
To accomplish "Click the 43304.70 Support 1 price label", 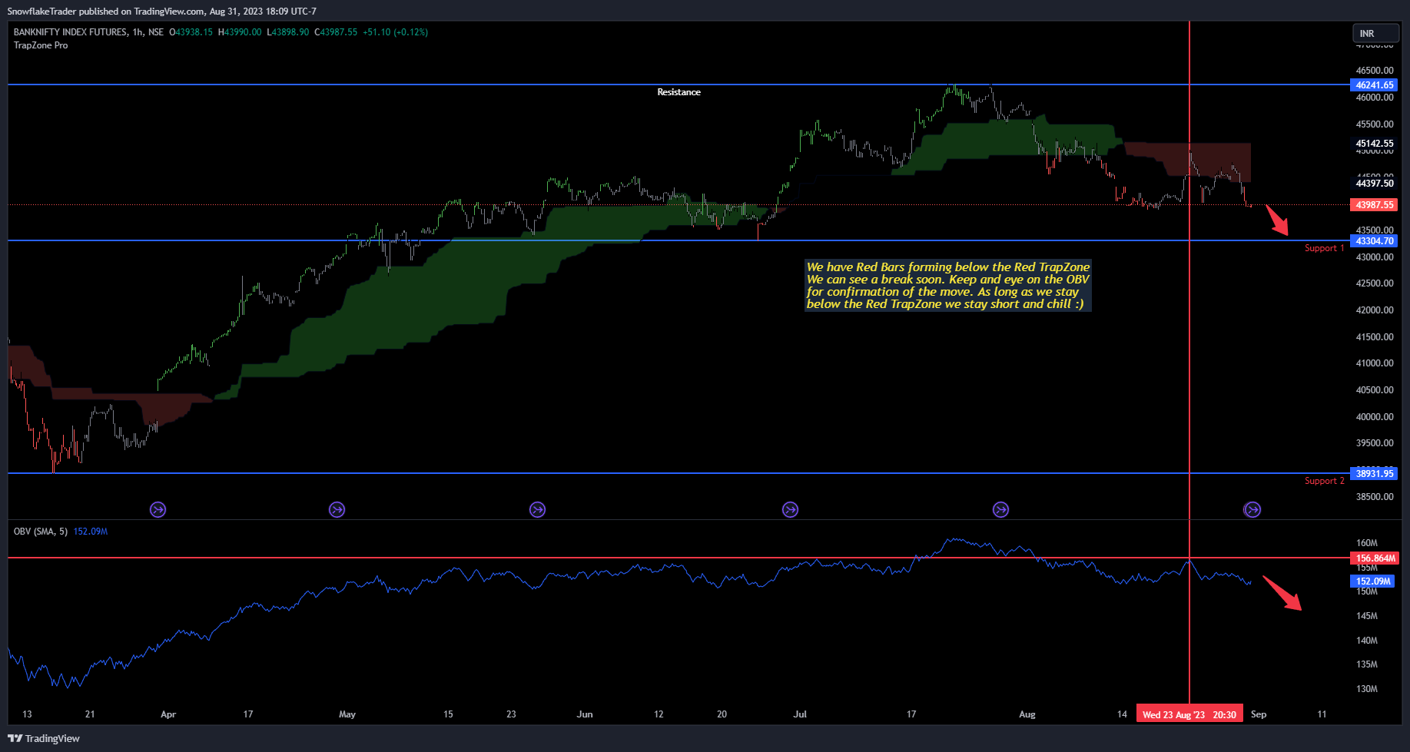I will coord(1375,241).
